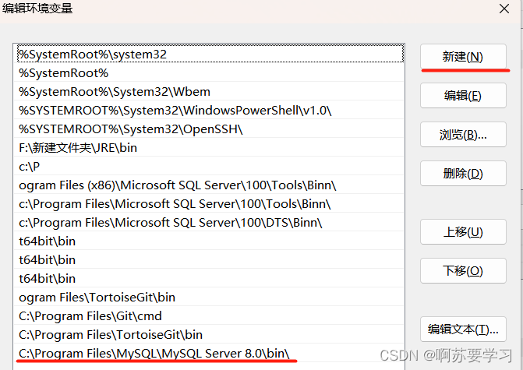This screenshot has height=370, width=523.
Task: Move entry up with 上移(U)
Action: point(463,231)
